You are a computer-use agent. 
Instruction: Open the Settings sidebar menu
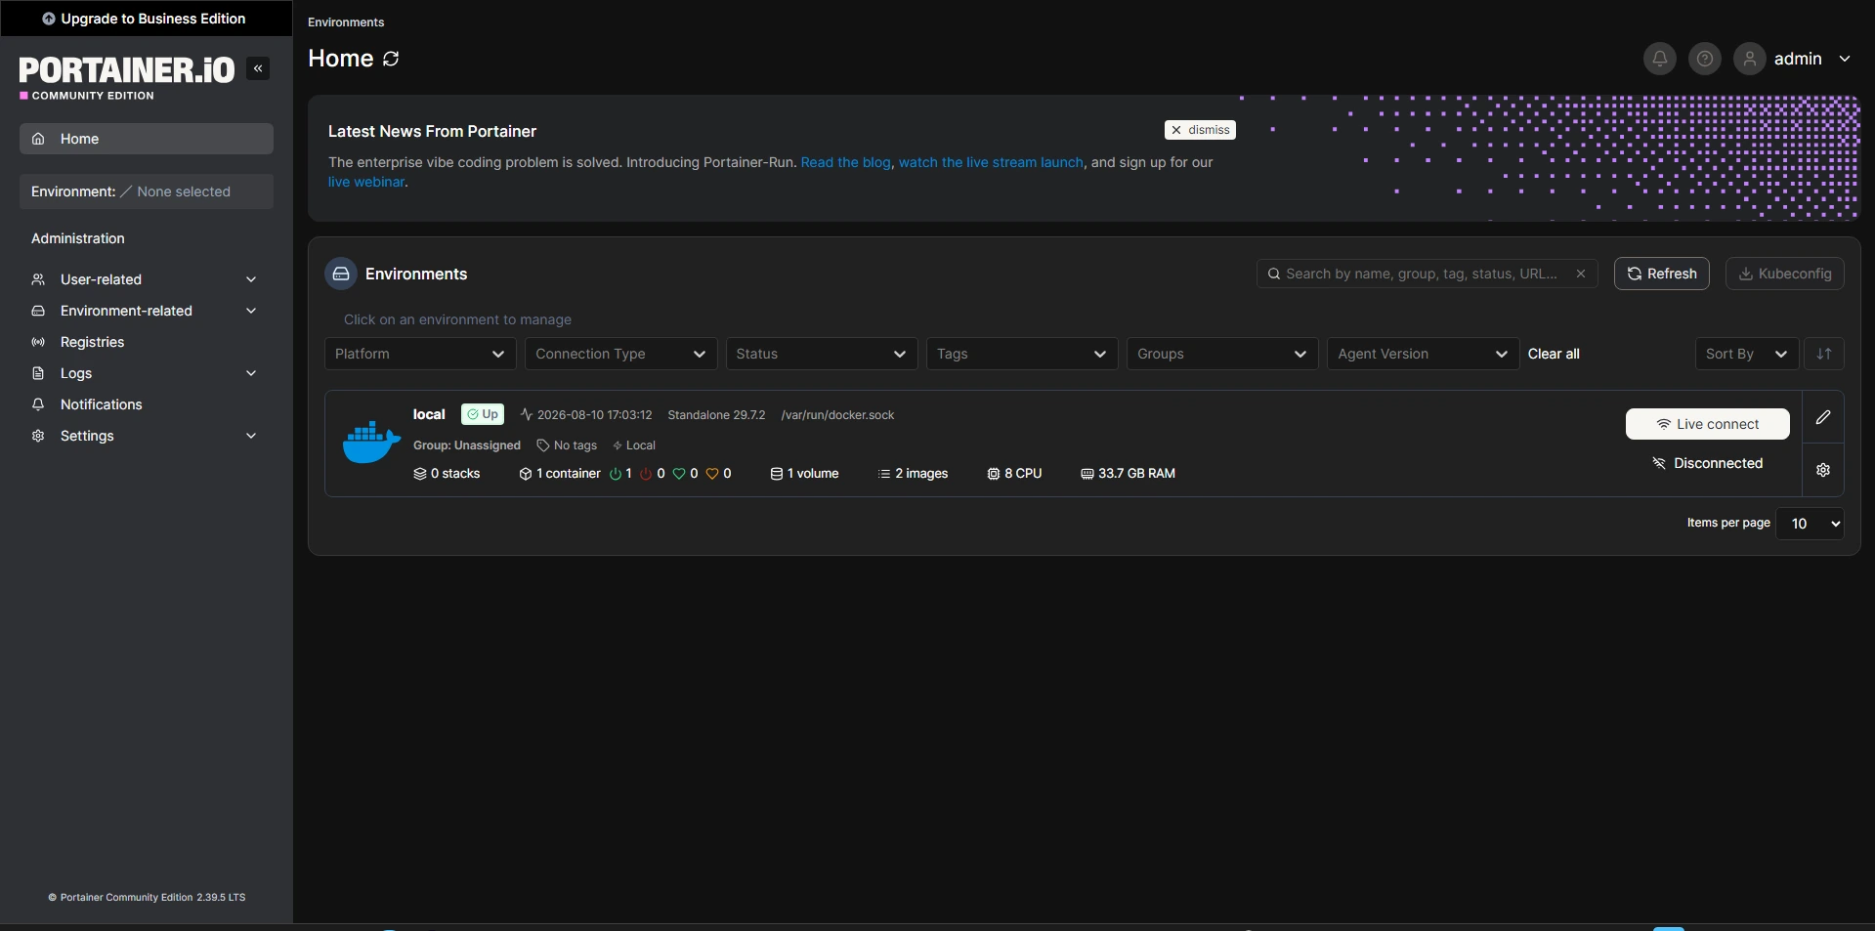coord(147,436)
